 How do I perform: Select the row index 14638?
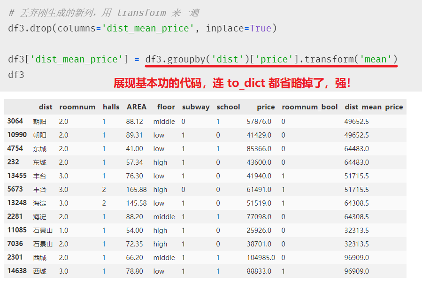[17, 271]
